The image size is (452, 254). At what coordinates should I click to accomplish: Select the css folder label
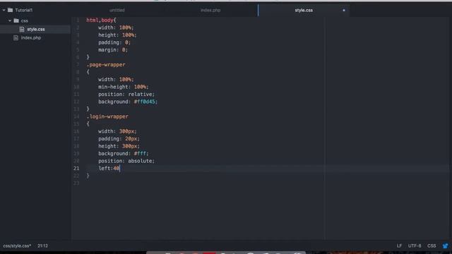point(25,20)
